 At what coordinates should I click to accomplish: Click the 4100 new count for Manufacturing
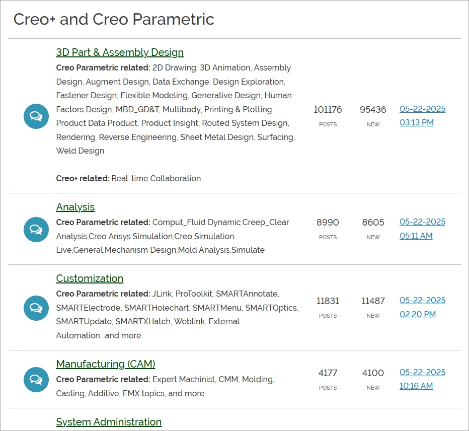(x=373, y=373)
